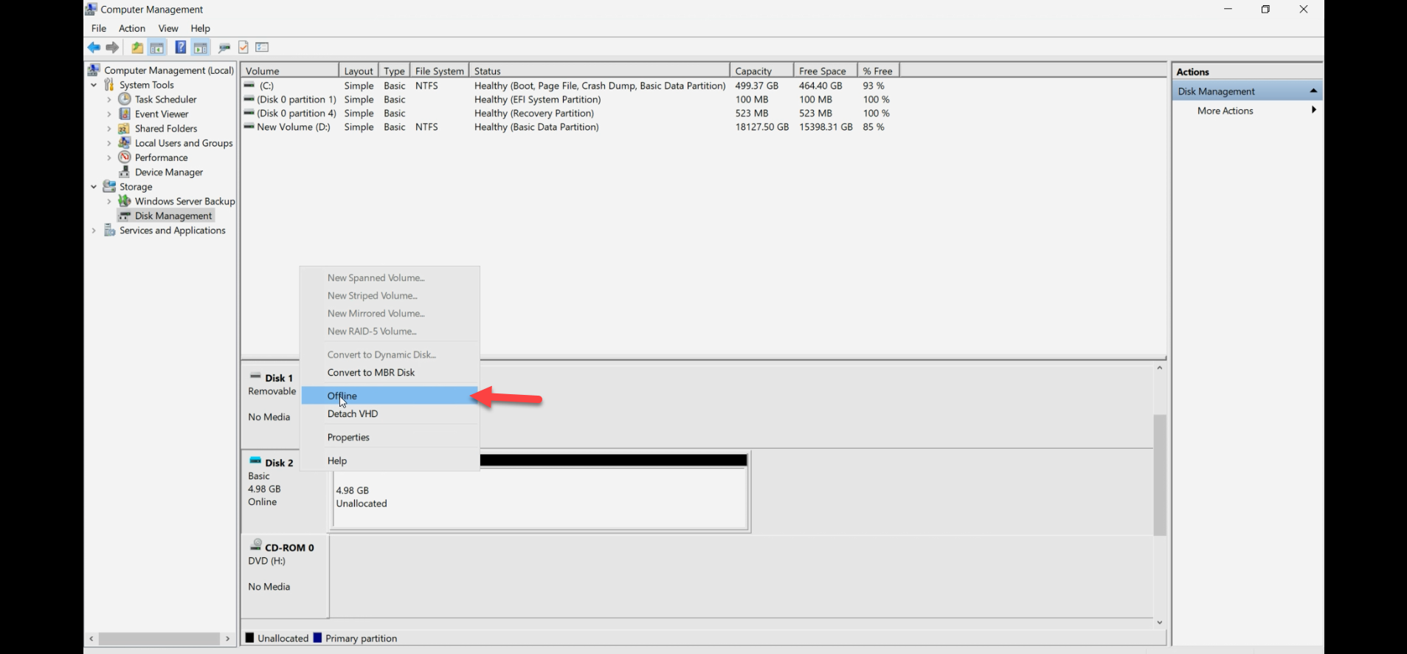The image size is (1407, 654).
Task: Click the tree pane horizontal scrollbar thumb
Action: (x=159, y=638)
